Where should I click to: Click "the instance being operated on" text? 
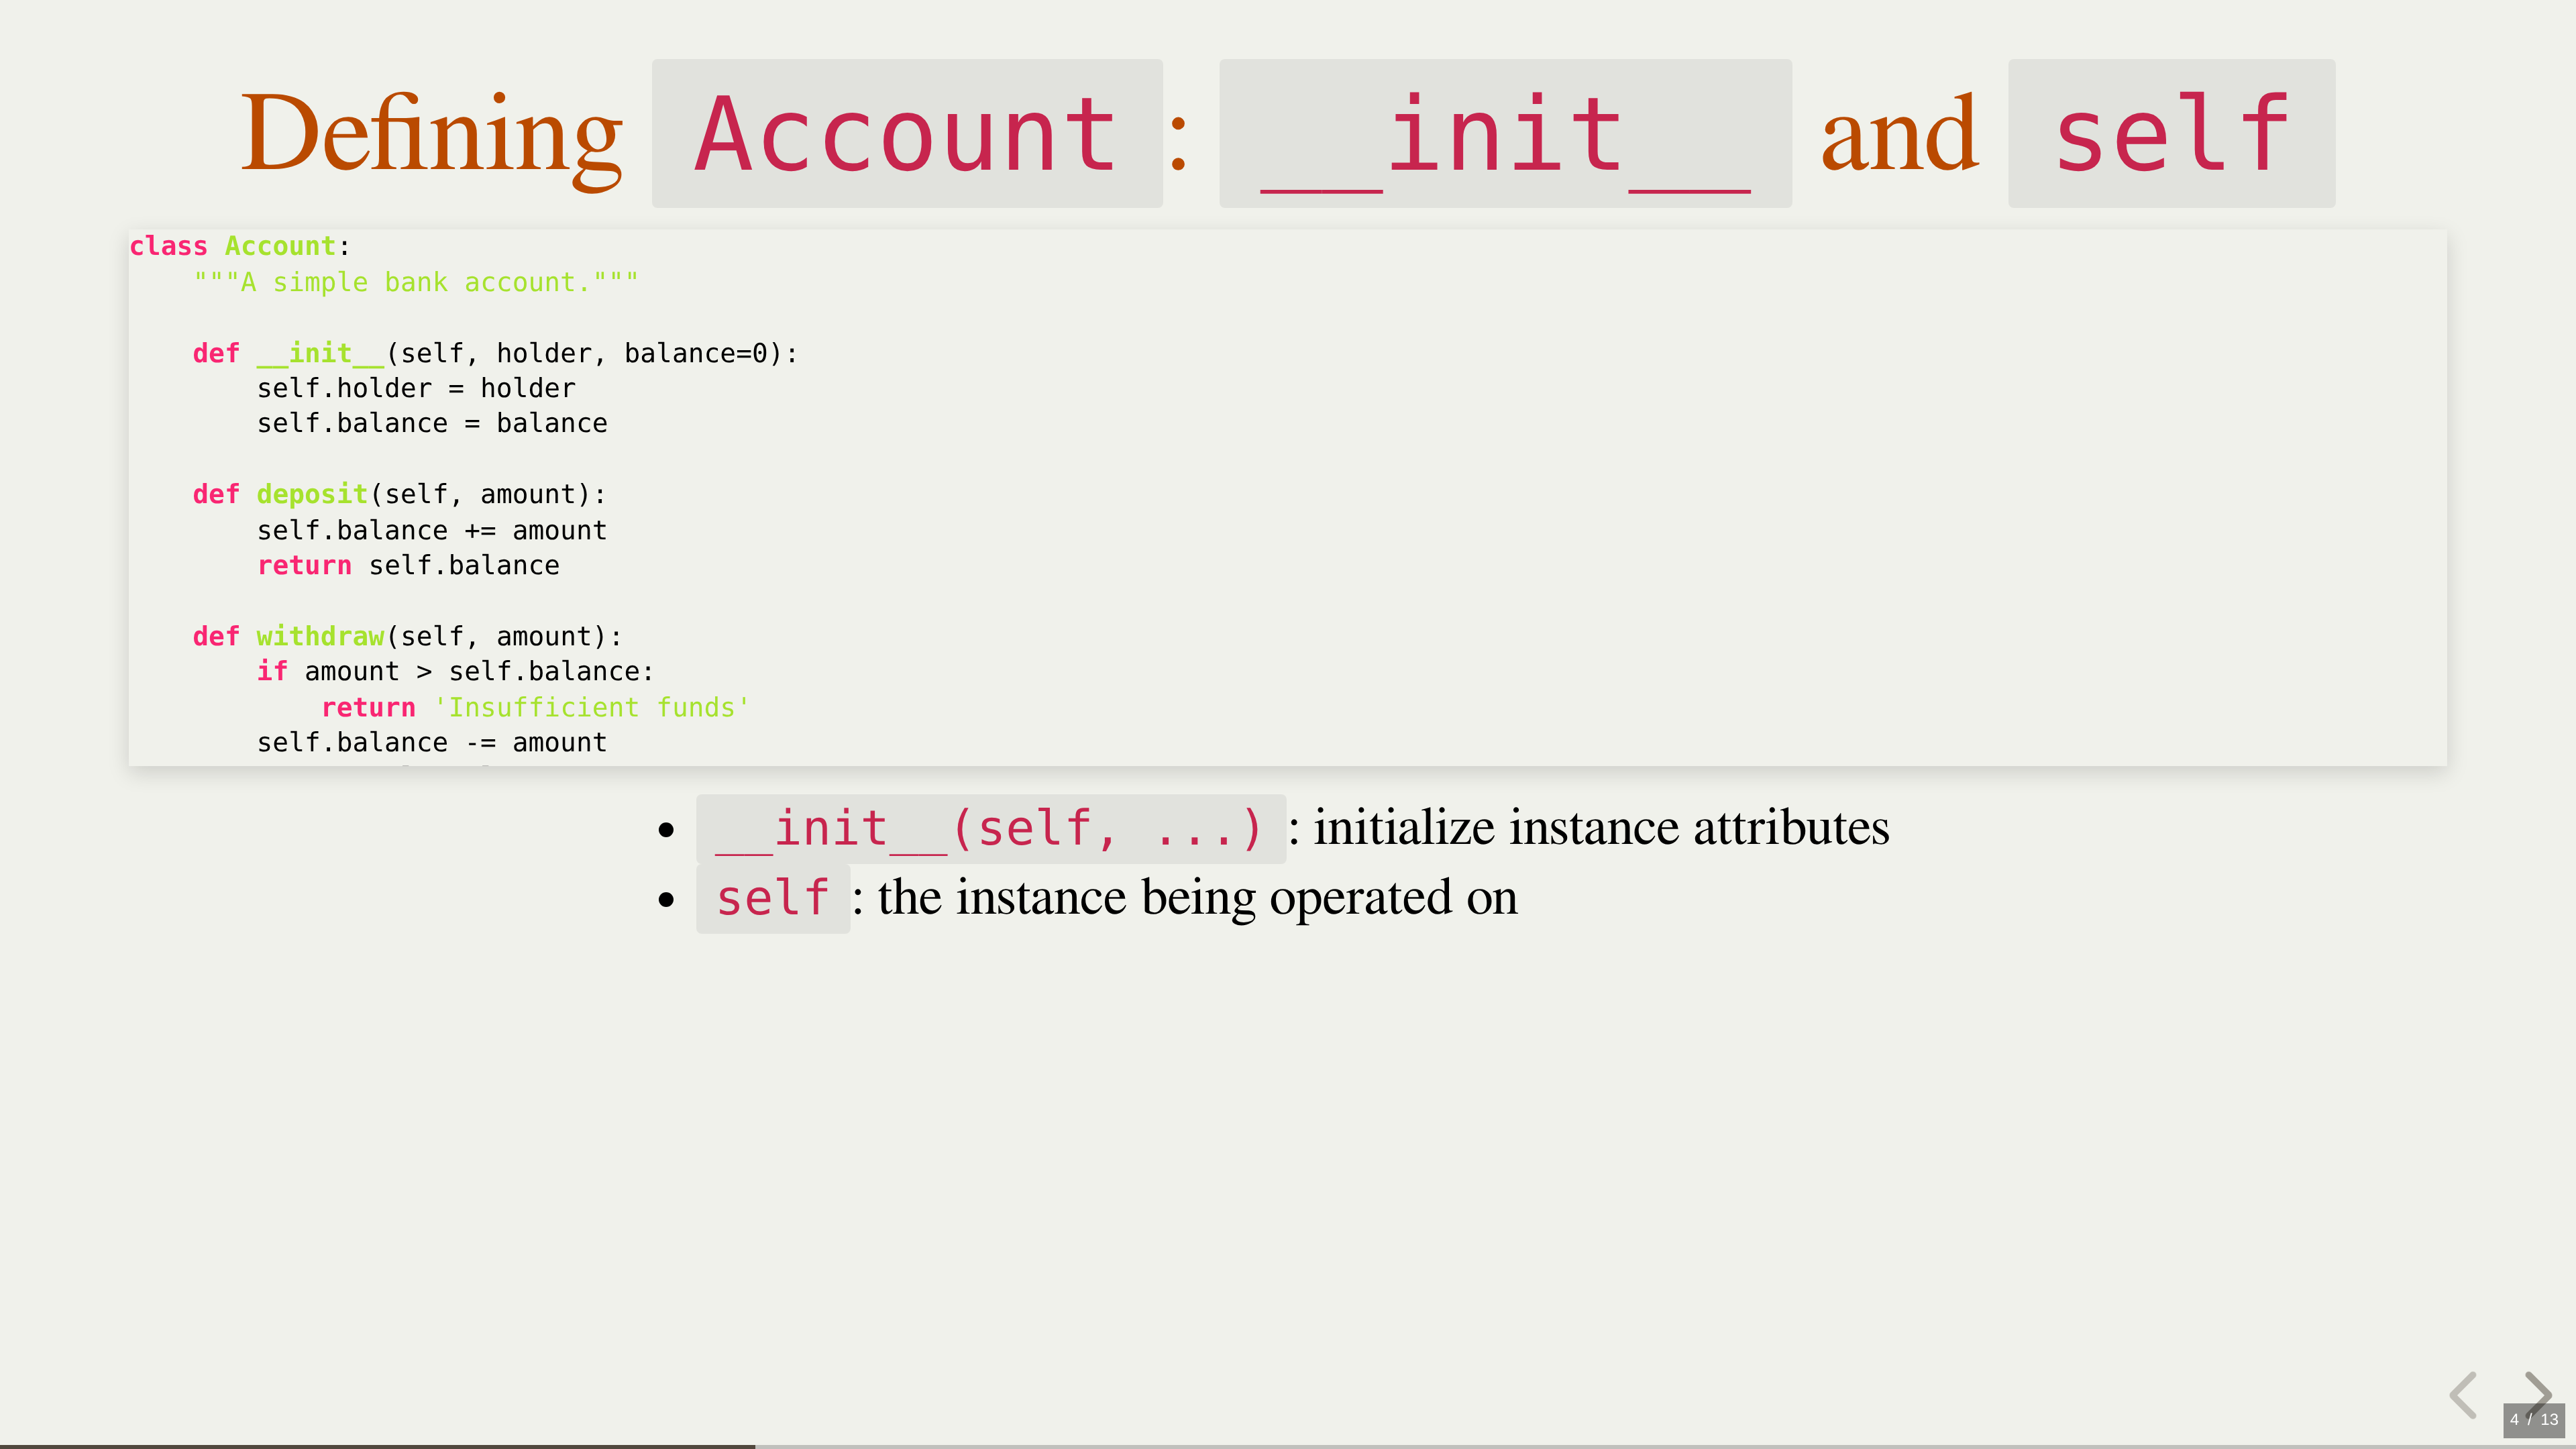click(x=1197, y=897)
